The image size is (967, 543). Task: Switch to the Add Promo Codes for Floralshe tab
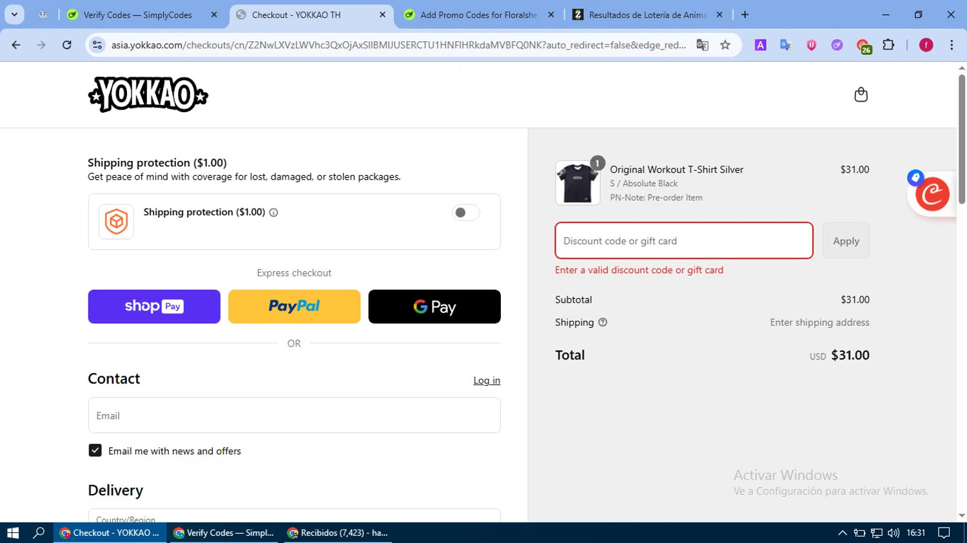point(478,14)
